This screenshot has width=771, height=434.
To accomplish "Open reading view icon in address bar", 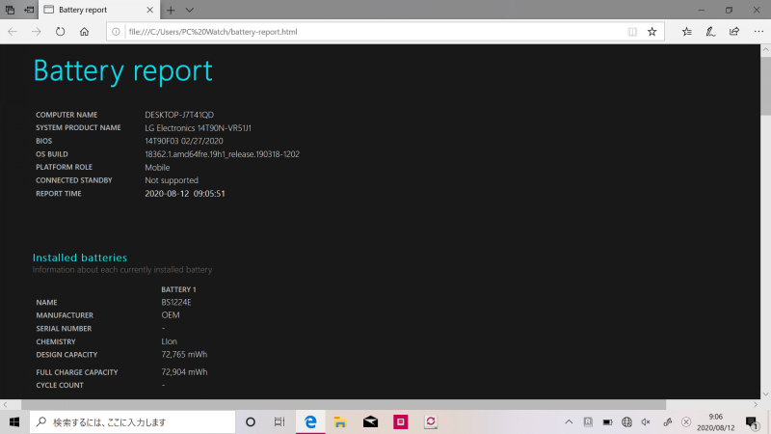I will pyautogui.click(x=632, y=32).
